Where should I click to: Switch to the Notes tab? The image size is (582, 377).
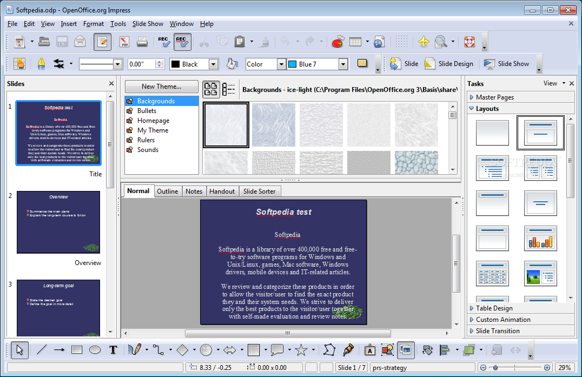tap(194, 191)
